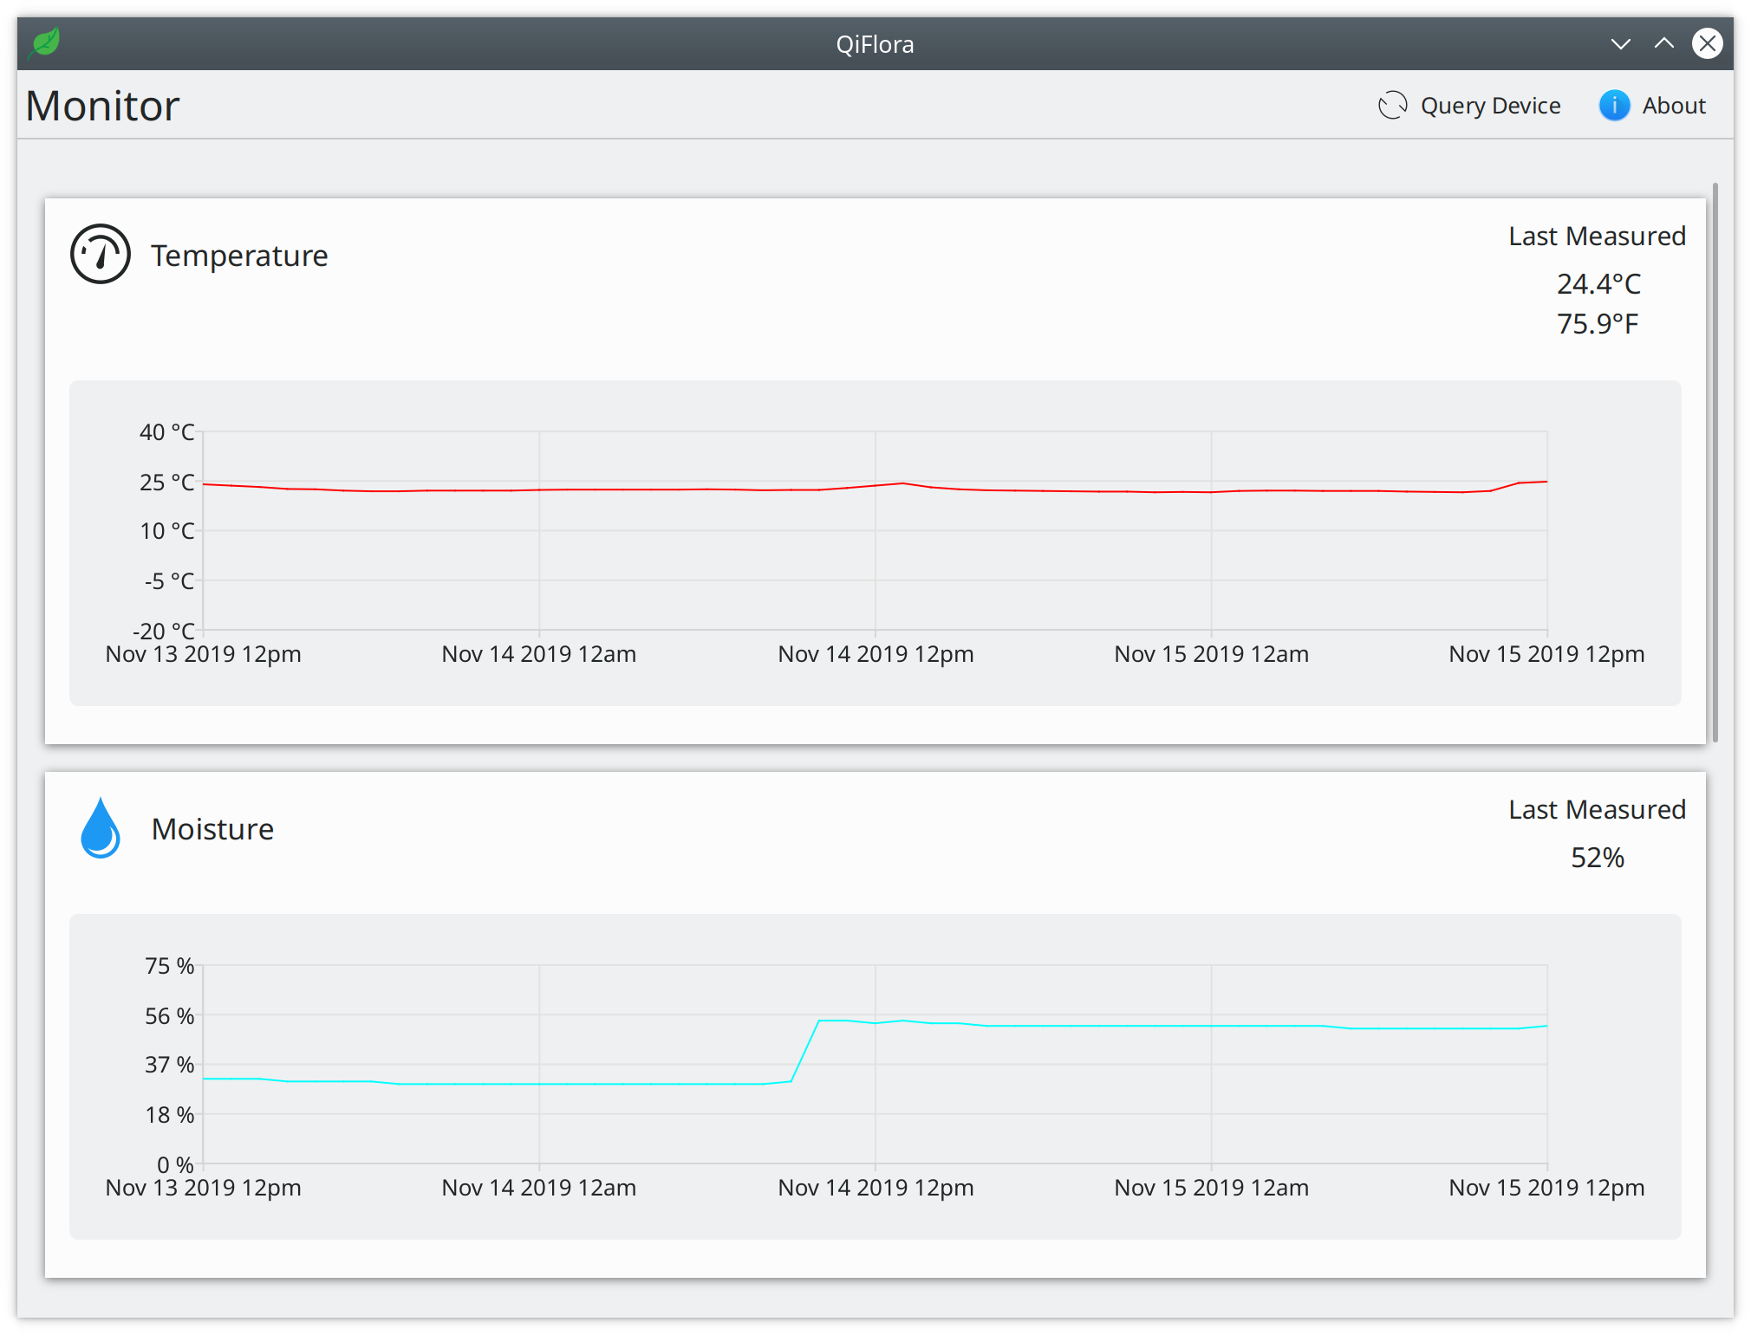Click the Temperature gauge icon
Image resolution: width=1751 pixels, height=1335 pixels.
[101, 255]
